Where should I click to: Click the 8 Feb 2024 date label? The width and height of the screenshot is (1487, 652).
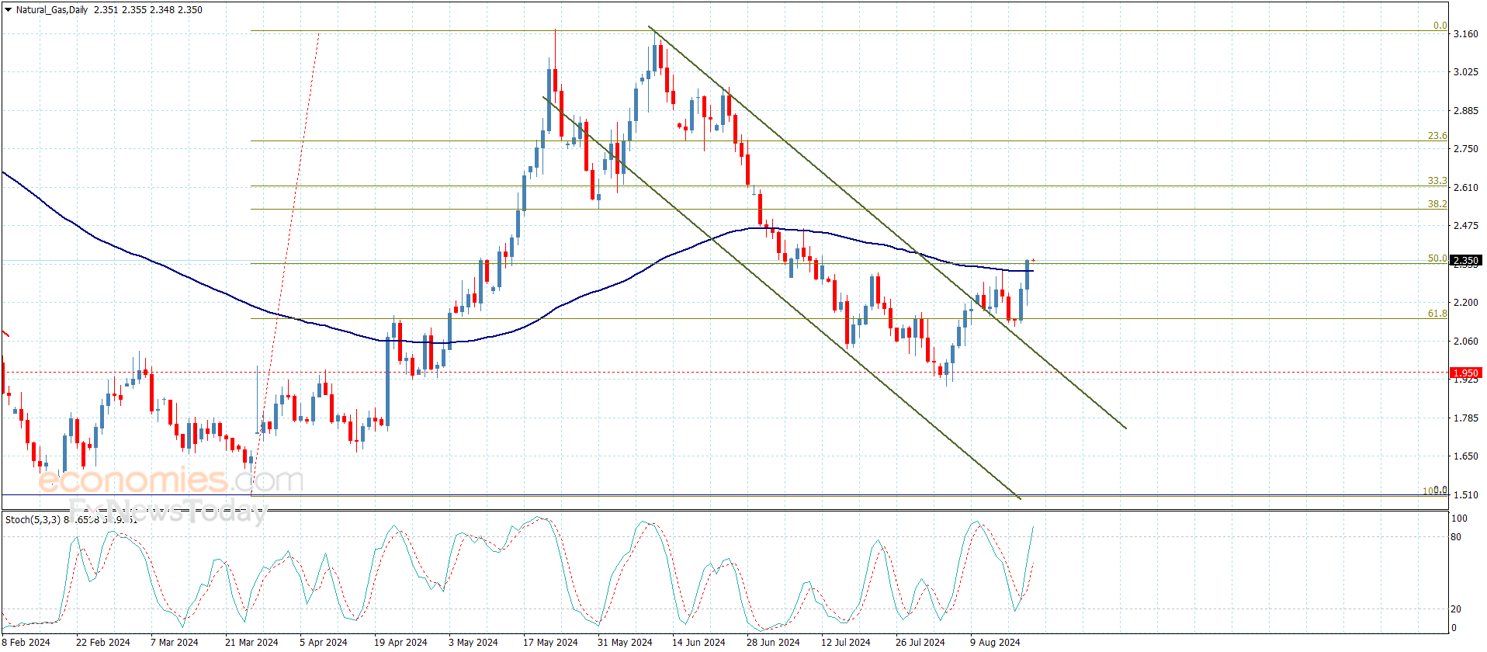[x=26, y=642]
